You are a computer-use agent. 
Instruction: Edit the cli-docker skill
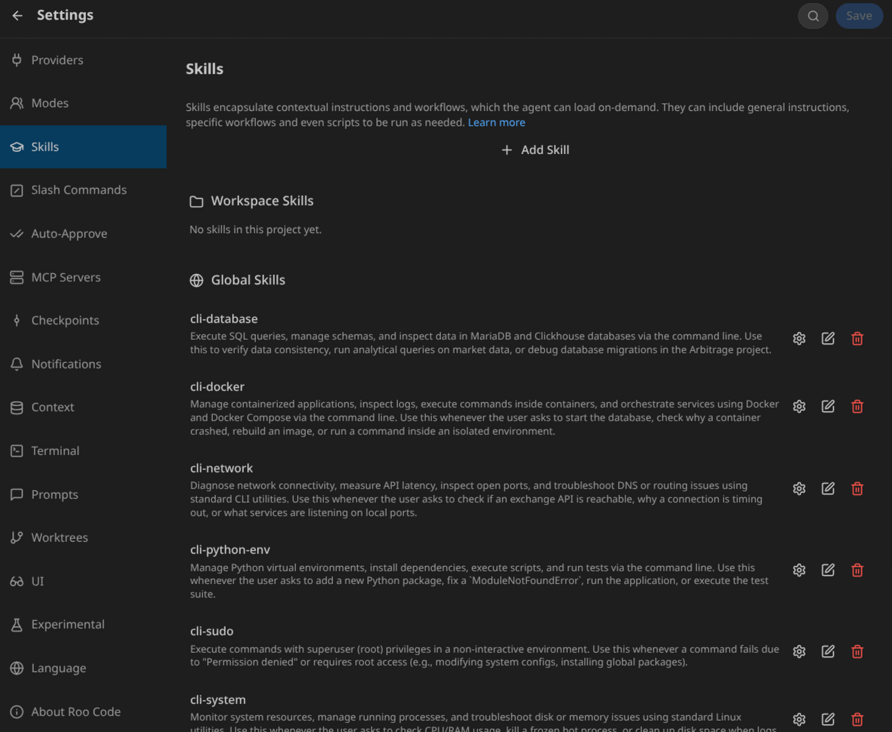click(828, 407)
